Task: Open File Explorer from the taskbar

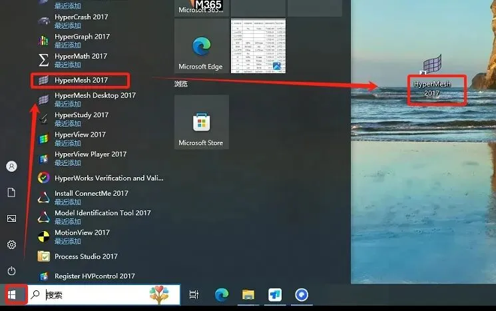Action: click(248, 295)
